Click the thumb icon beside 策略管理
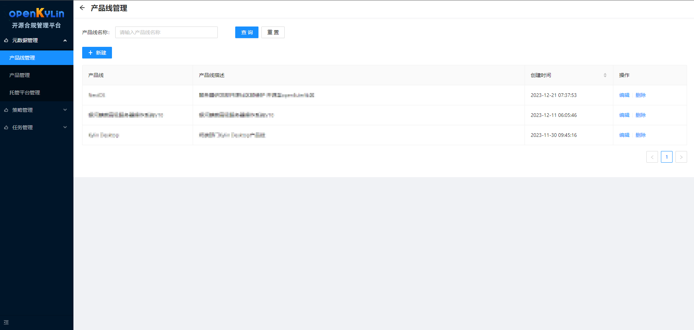This screenshot has width=694, height=330. [x=6, y=110]
